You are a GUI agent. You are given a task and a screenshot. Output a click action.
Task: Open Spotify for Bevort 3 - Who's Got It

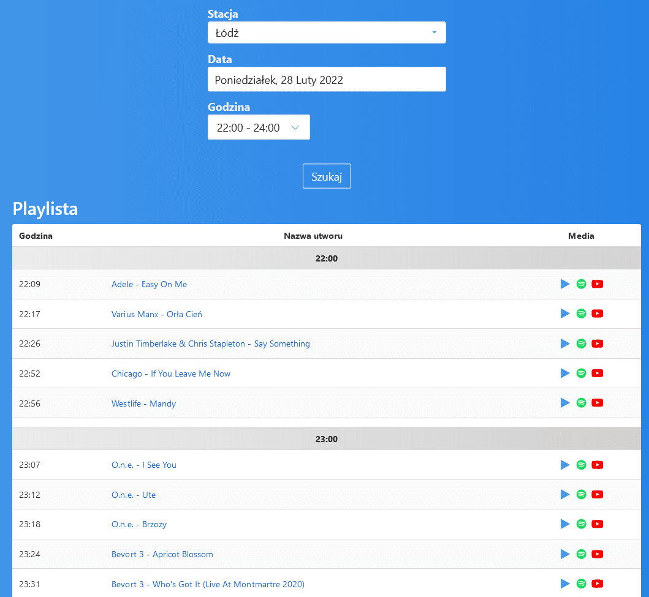(581, 584)
